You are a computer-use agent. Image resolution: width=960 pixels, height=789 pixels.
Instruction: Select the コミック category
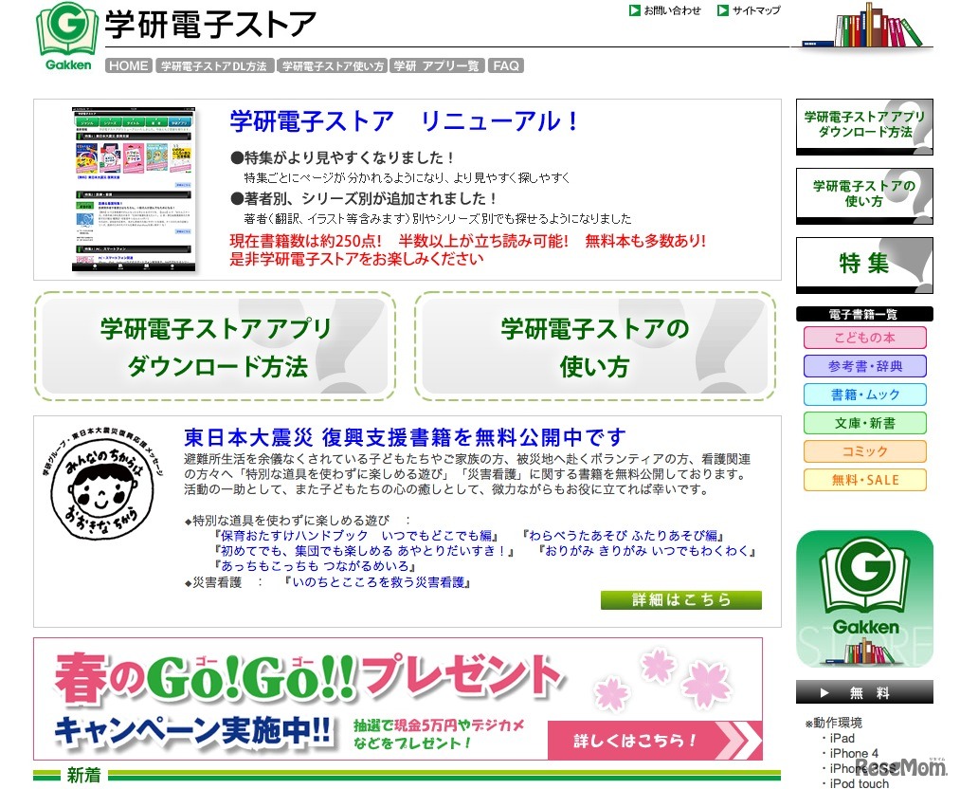click(x=864, y=451)
